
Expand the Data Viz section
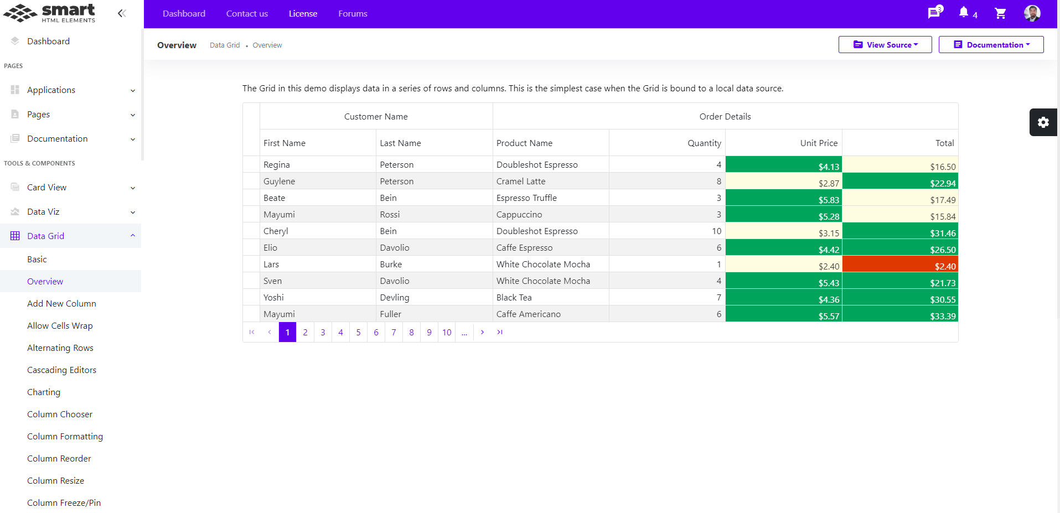point(133,212)
